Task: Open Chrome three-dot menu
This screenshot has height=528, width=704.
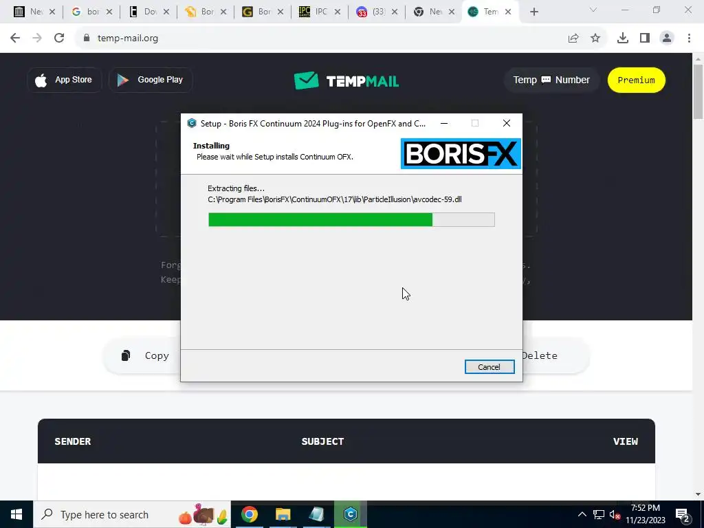Action: 689,38
